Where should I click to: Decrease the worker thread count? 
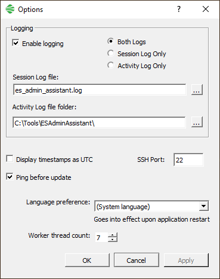coord(113,240)
